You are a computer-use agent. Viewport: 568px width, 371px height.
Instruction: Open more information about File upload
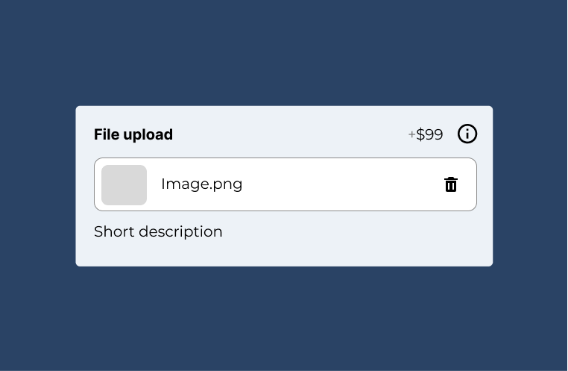point(467,134)
